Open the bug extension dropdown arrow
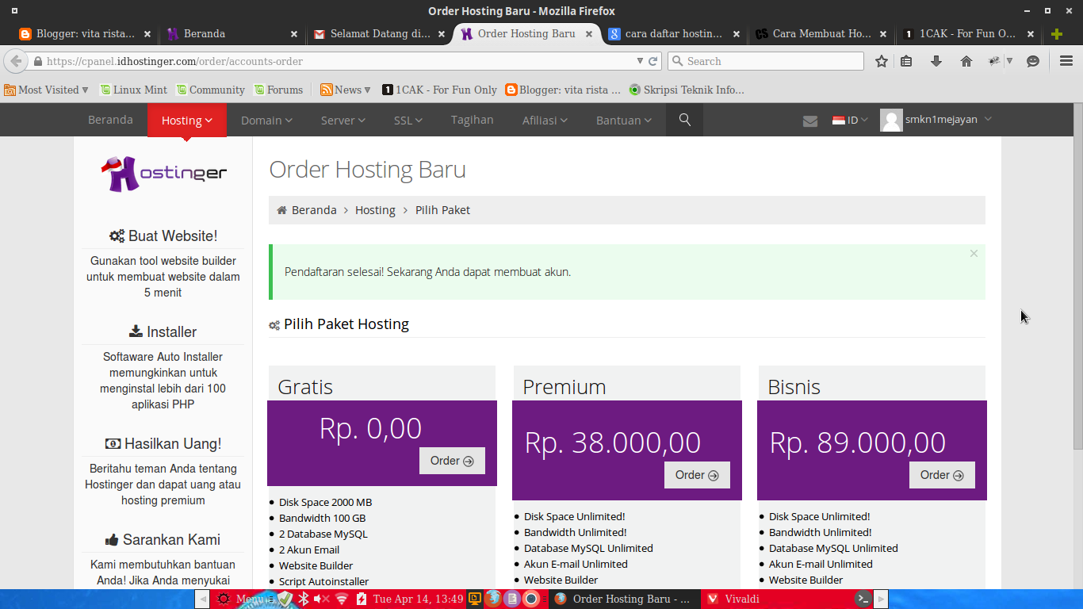 [x=1009, y=61]
